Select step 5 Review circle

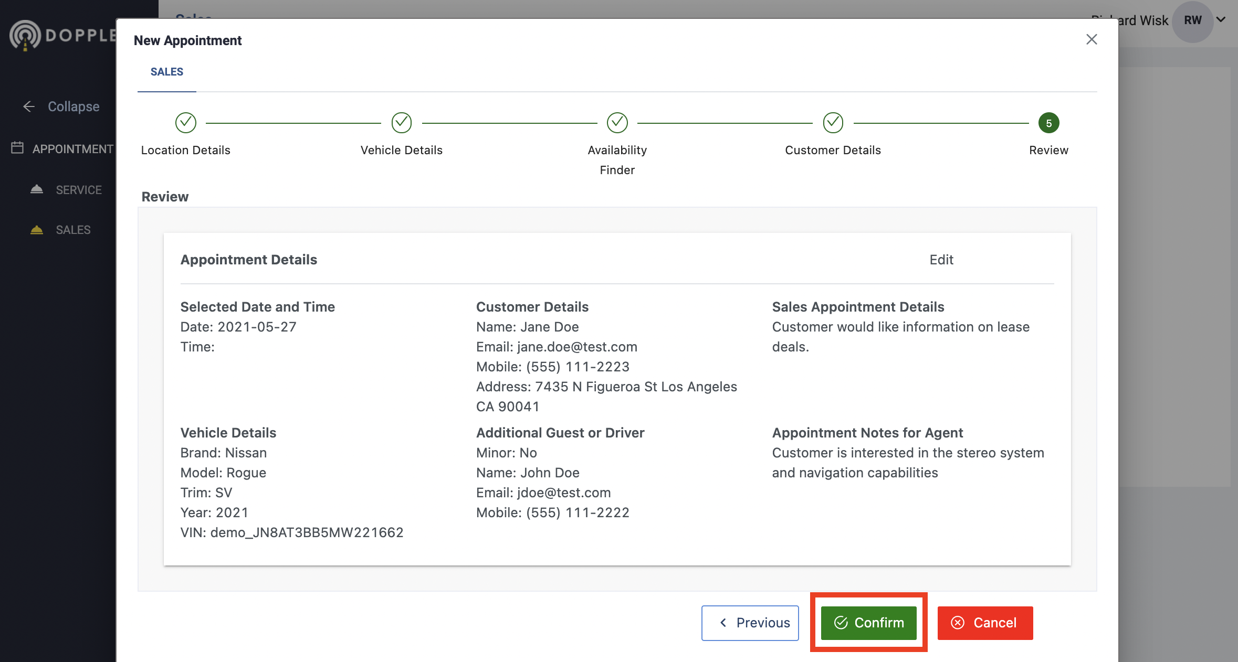[x=1048, y=123]
